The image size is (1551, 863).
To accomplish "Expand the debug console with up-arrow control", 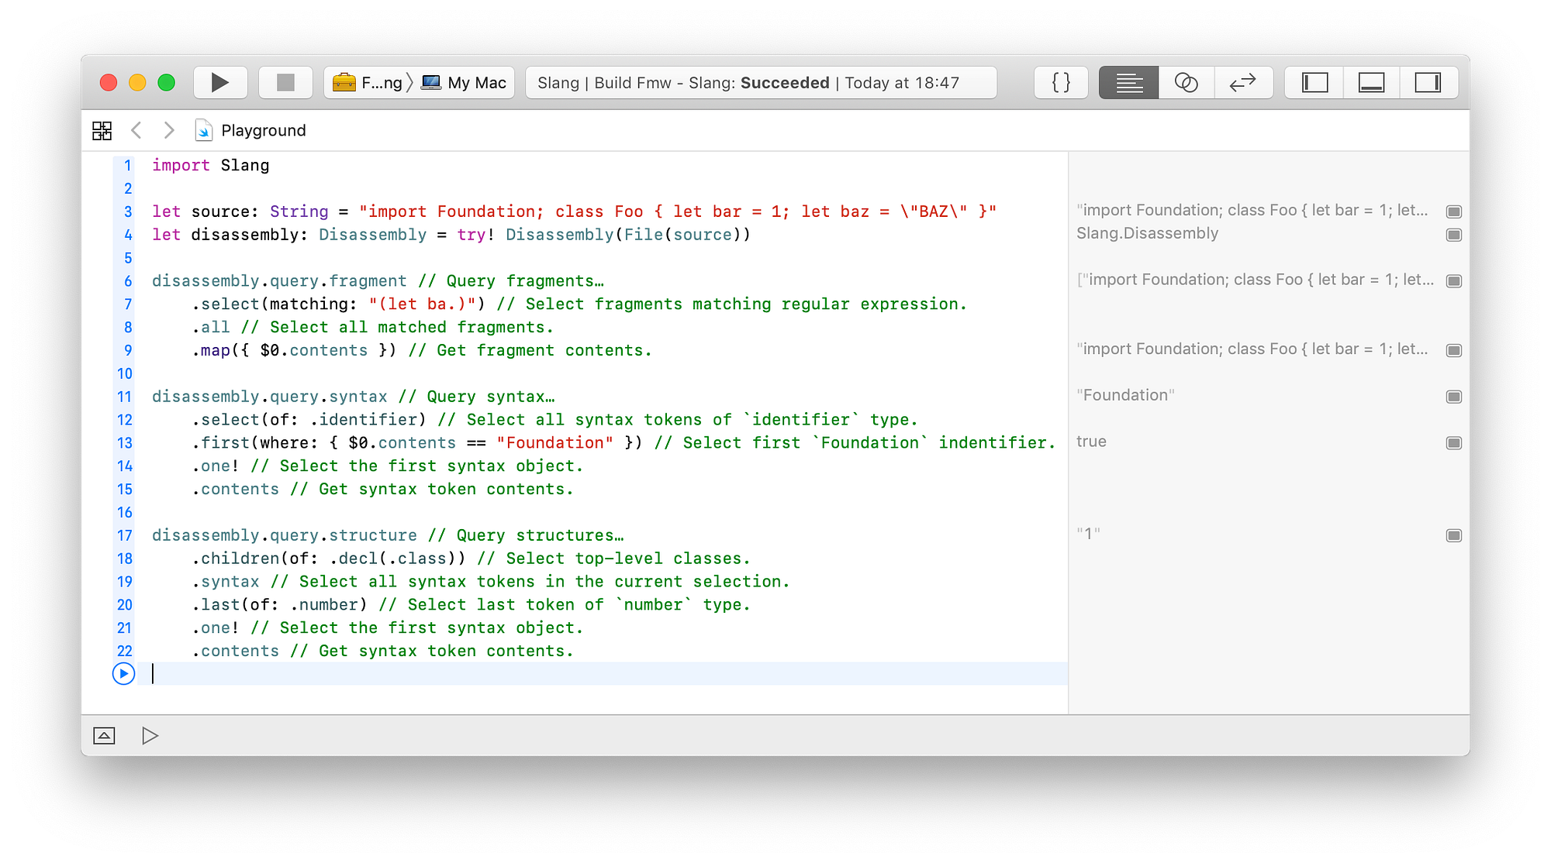I will [105, 735].
